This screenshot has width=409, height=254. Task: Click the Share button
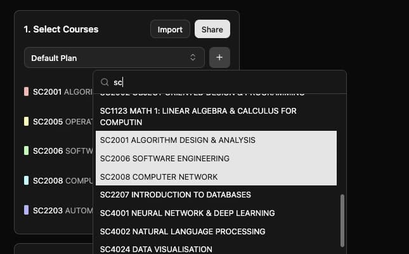point(212,29)
